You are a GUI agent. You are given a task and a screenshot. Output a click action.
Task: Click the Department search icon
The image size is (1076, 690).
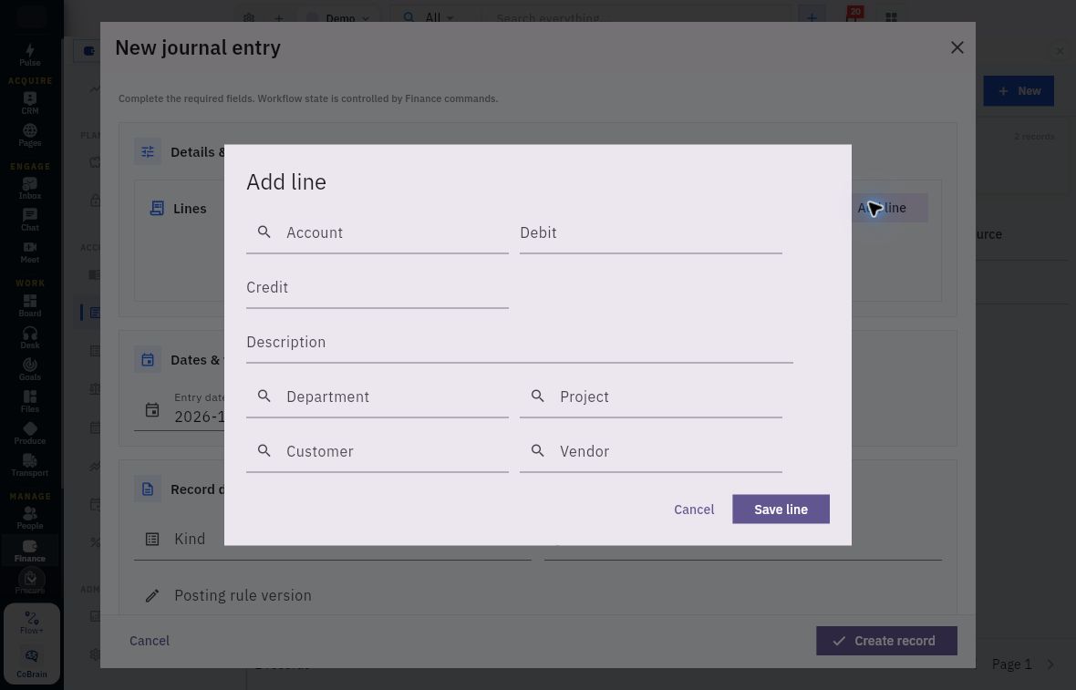tap(264, 396)
